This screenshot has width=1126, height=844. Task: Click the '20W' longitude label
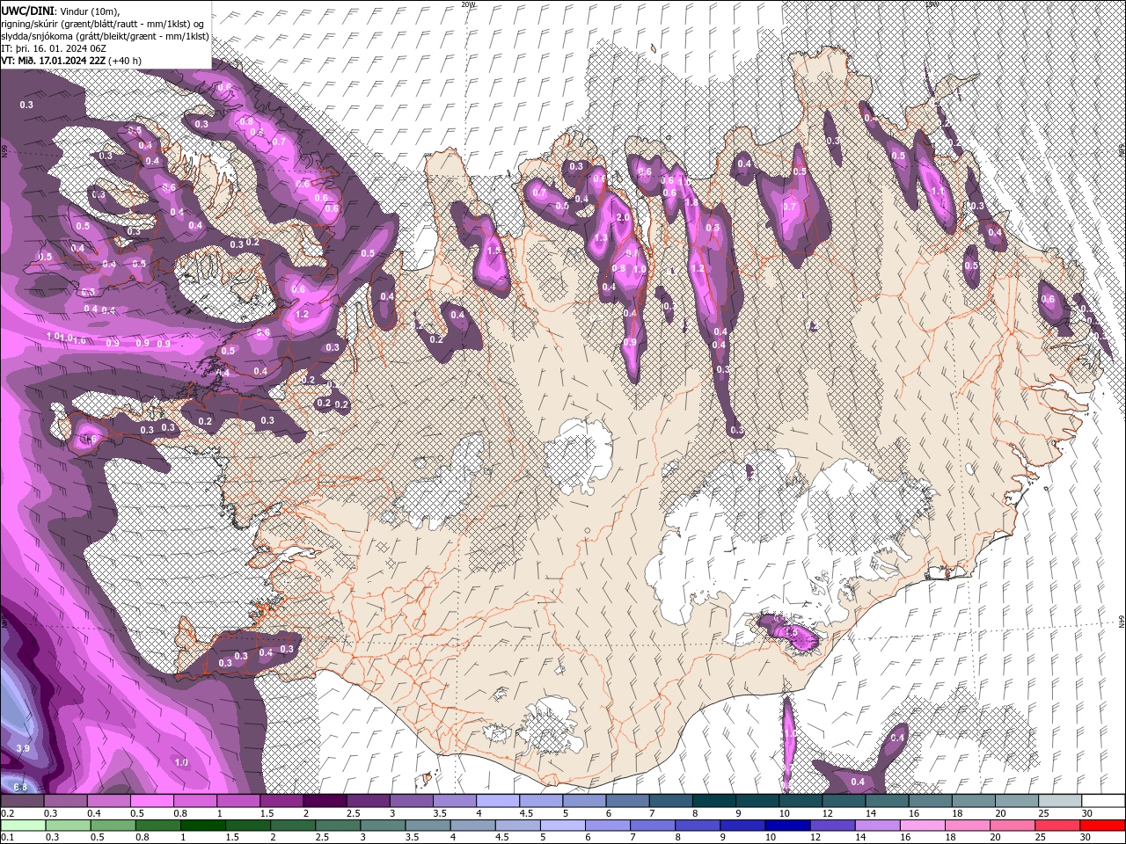(469, 4)
